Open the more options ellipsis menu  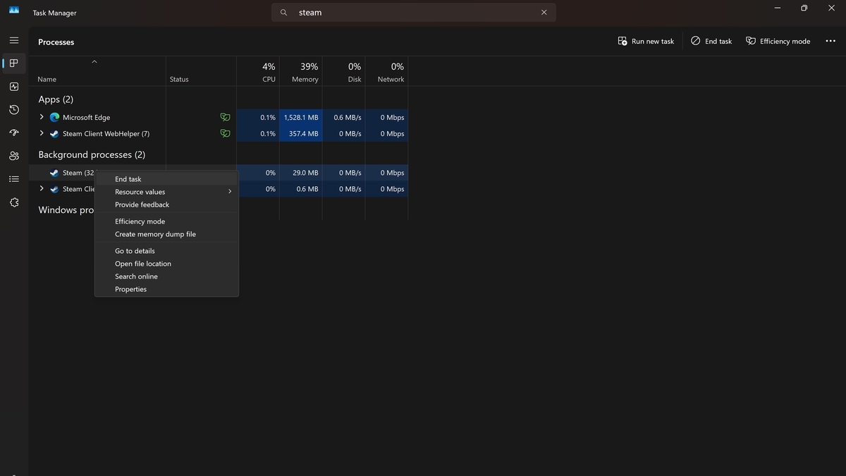(830, 41)
